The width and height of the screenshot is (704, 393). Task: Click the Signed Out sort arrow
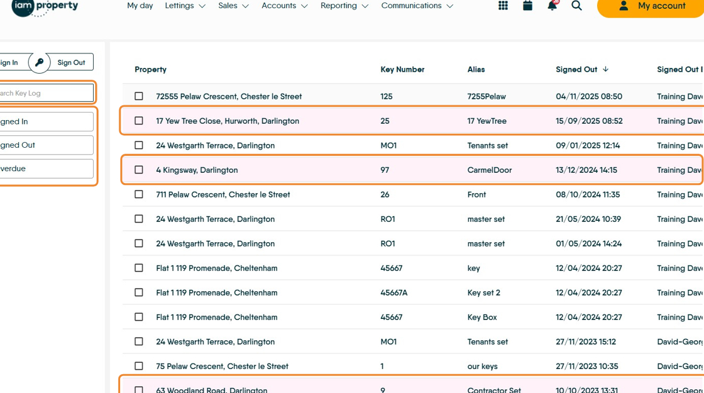pyautogui.click(x=606, y=69)
